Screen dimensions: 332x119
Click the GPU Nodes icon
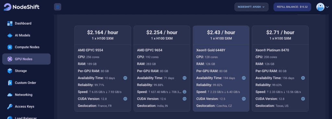click(x=10, y=59)
